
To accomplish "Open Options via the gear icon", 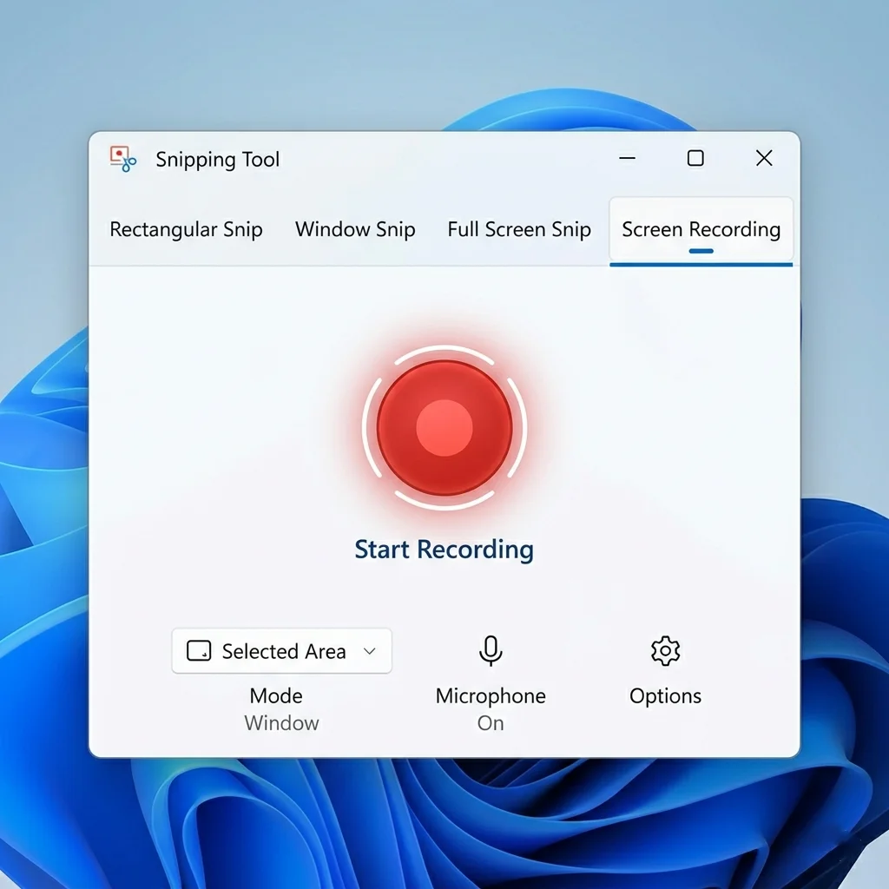I will click(x=665, y=649).
